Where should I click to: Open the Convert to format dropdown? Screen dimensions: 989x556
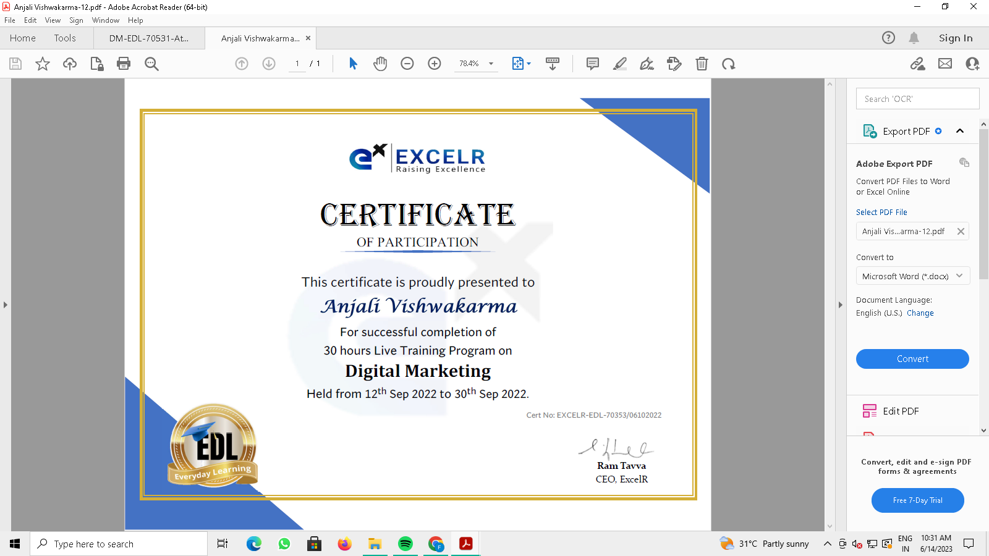912,276
